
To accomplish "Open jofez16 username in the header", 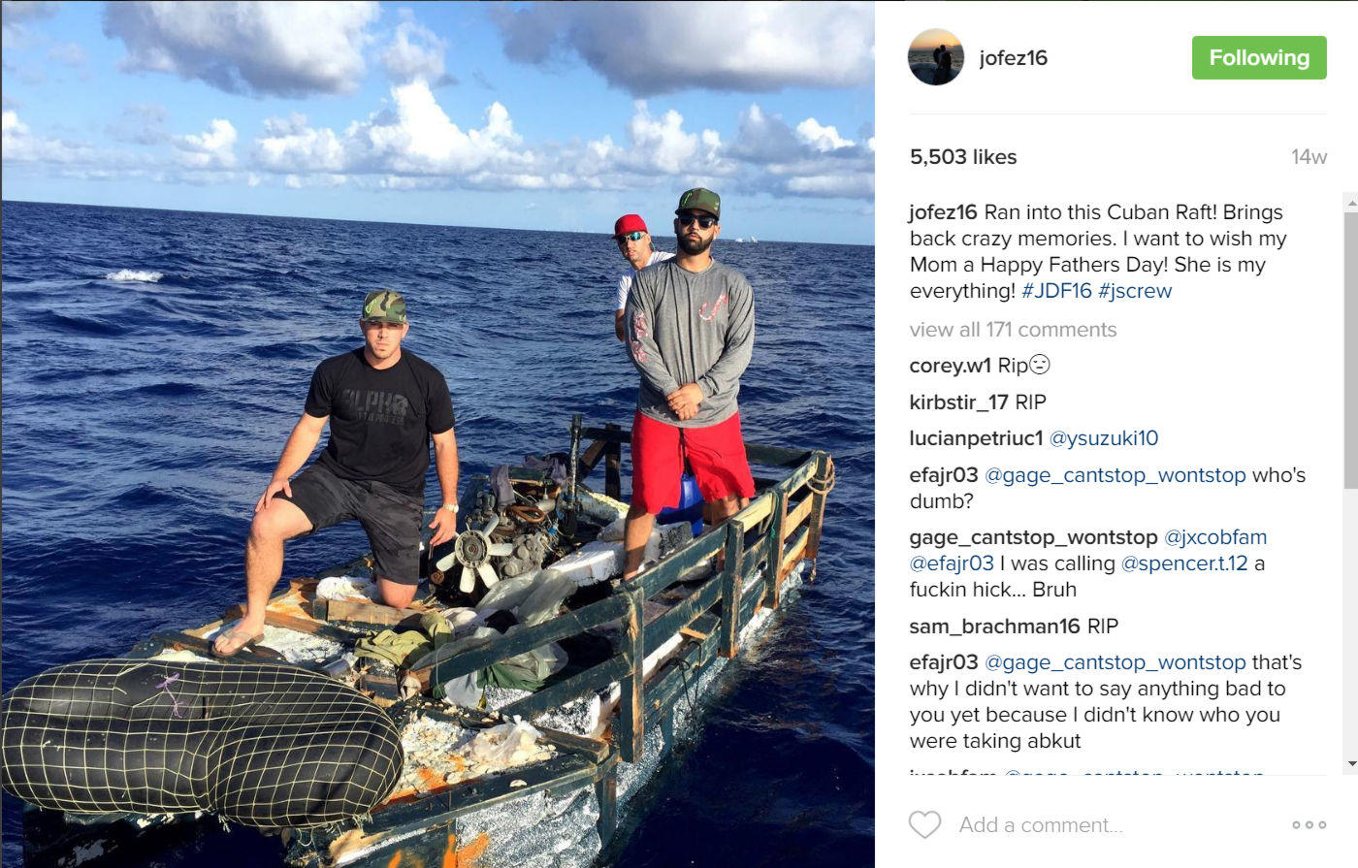I will coord(1014,57).
